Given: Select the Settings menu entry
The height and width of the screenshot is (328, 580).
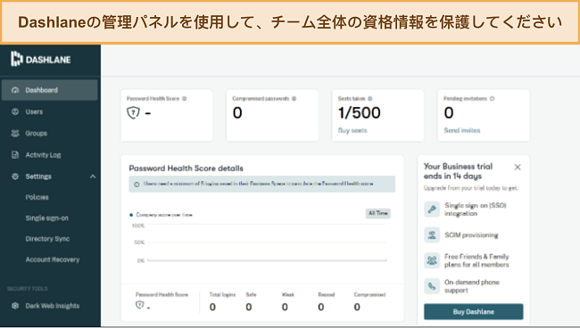Looking at the screenshot, I should [x=38, y=176].
